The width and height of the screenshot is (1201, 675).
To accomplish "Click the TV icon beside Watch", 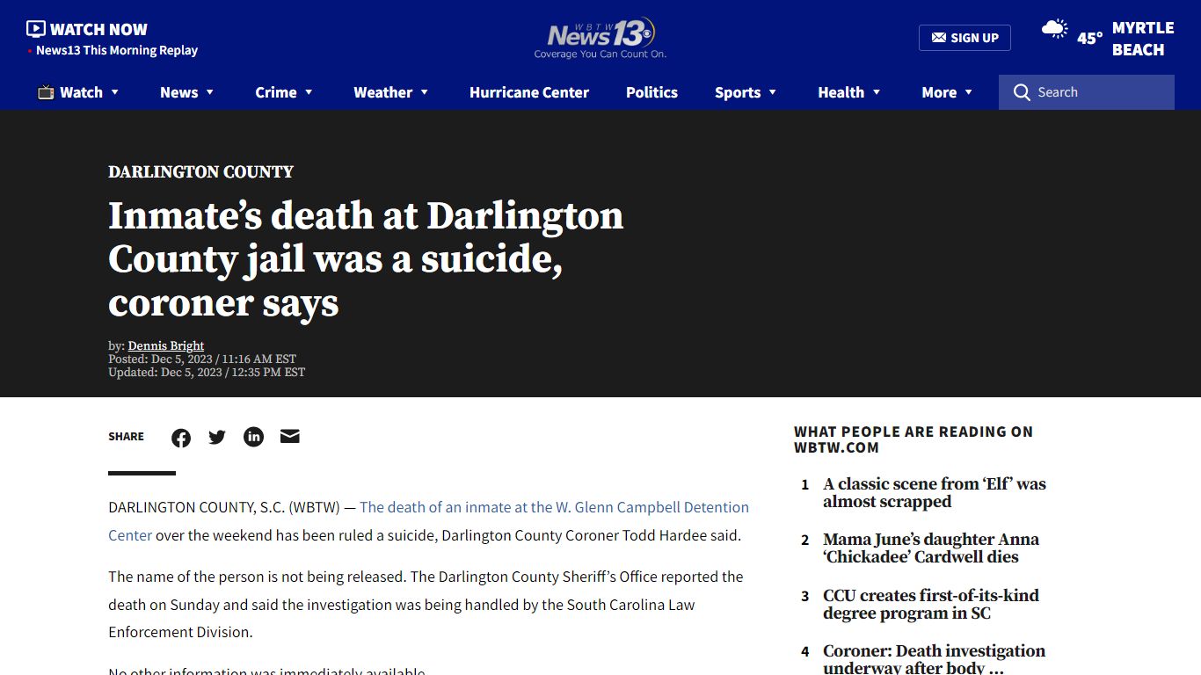I will click(46, 92).
